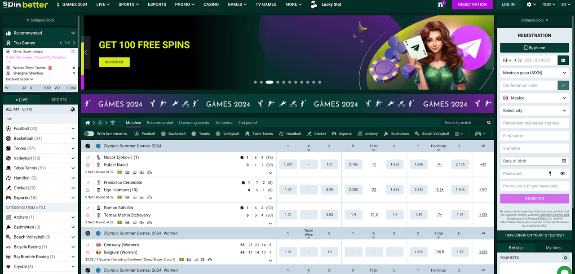Expand the Esports sidebar category

tap(73, 198)
